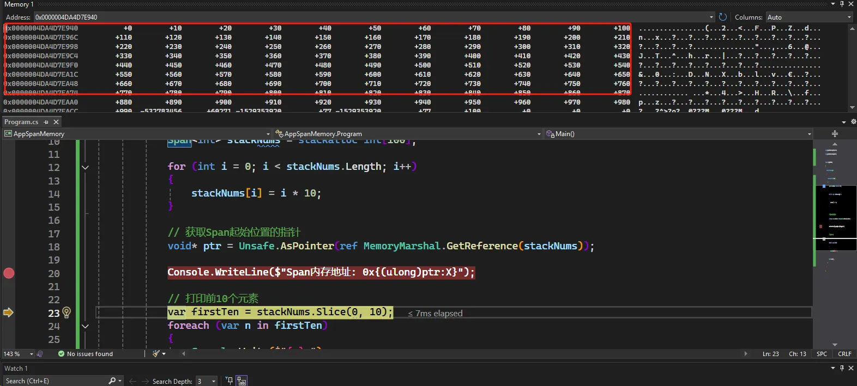The image size is (857, 386).
Task: Click the Memory 1 panel title
Action: [x=19, y=4]
